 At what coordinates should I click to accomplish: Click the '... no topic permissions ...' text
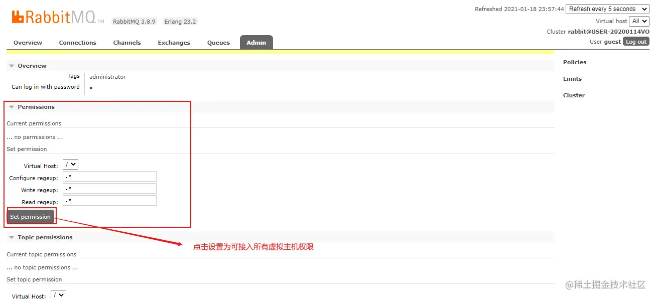[43, 267]
